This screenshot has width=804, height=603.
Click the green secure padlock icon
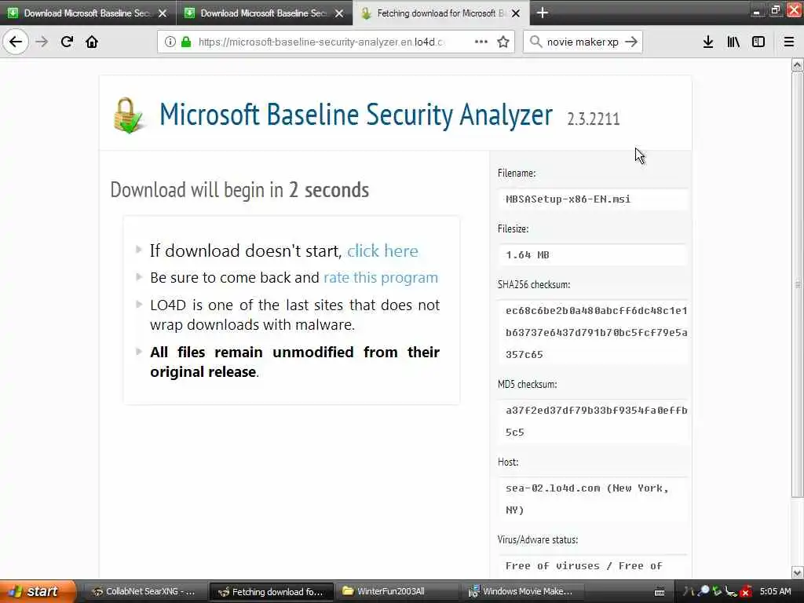click(185, 42)
